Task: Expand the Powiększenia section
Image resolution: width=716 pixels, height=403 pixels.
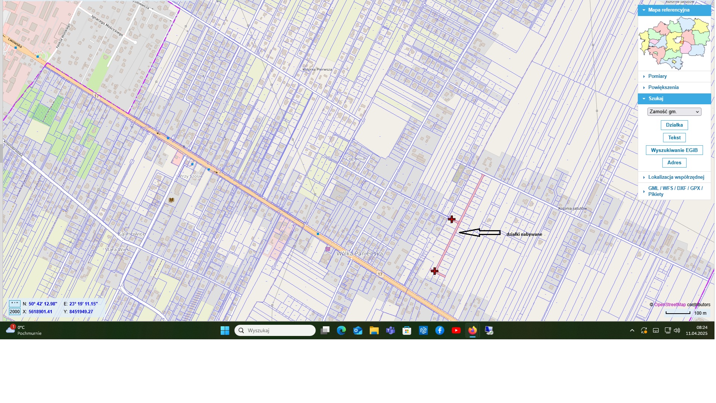Action: pos(663,88)
